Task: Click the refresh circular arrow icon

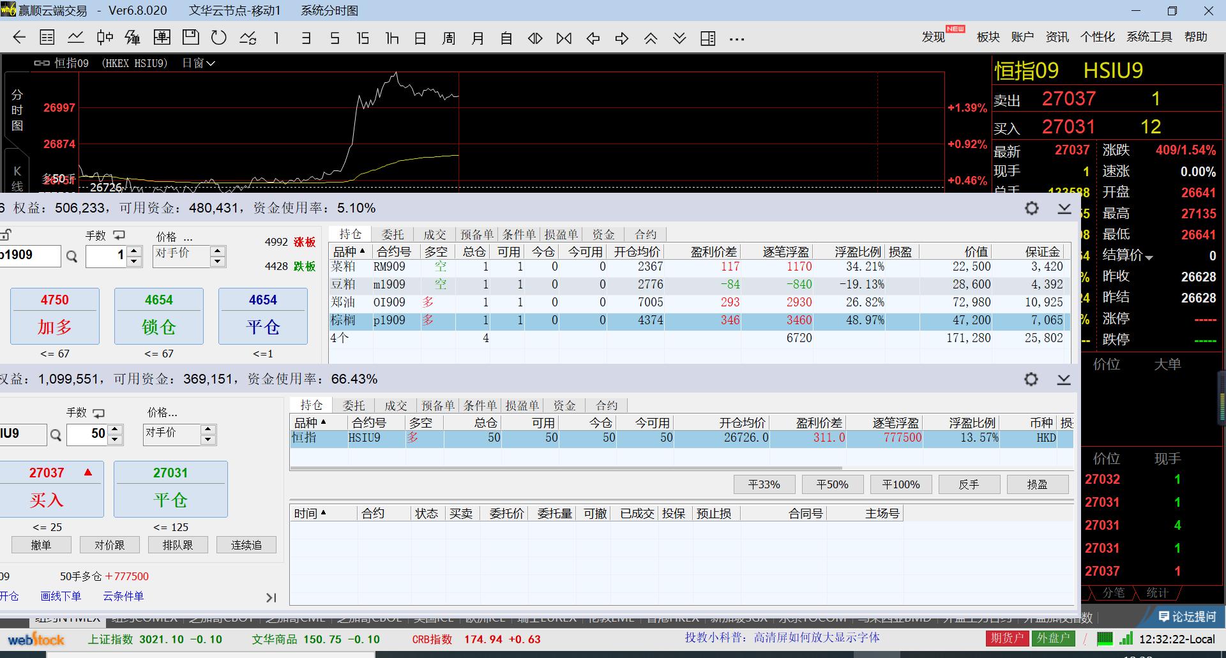Action: 219,38
